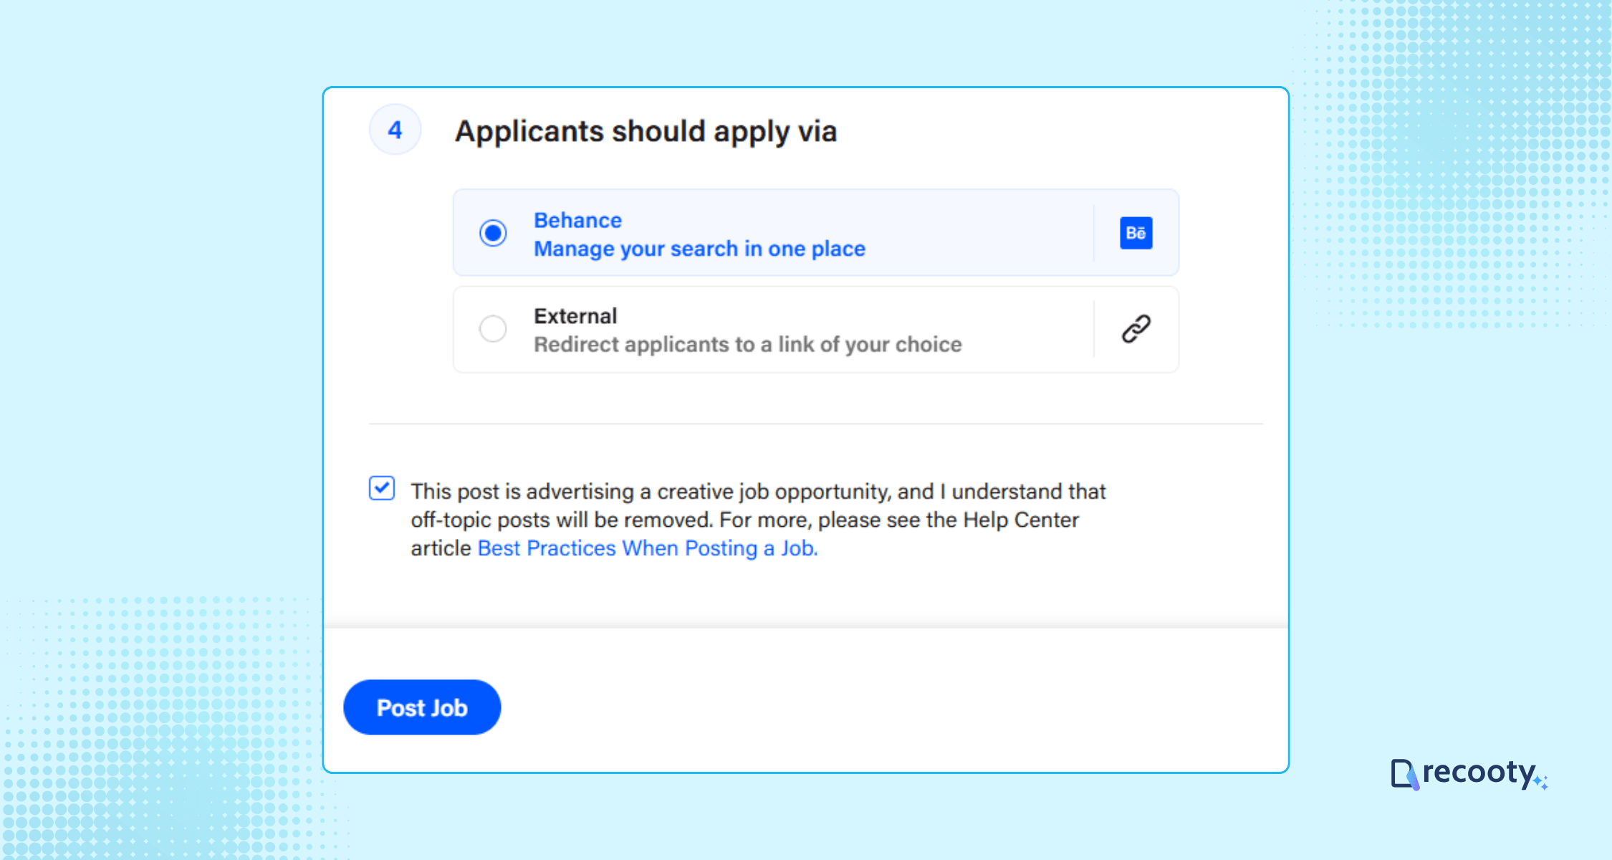
Task: Click "Redirect applicants to a link of your choice"
Action: (x=747, y=344)
